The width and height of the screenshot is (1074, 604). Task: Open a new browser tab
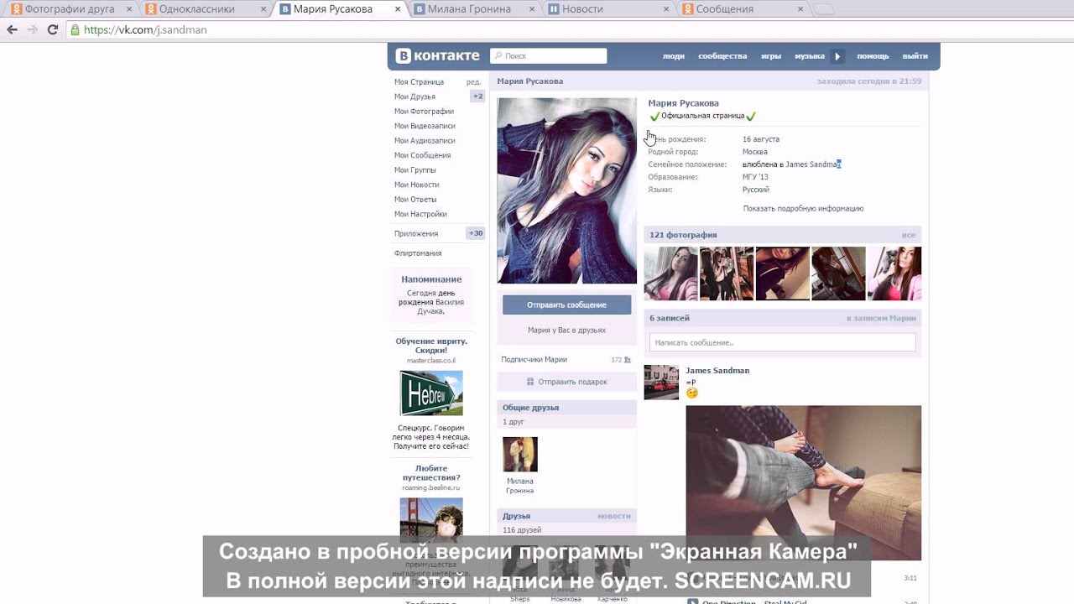(x=824, y=10)
